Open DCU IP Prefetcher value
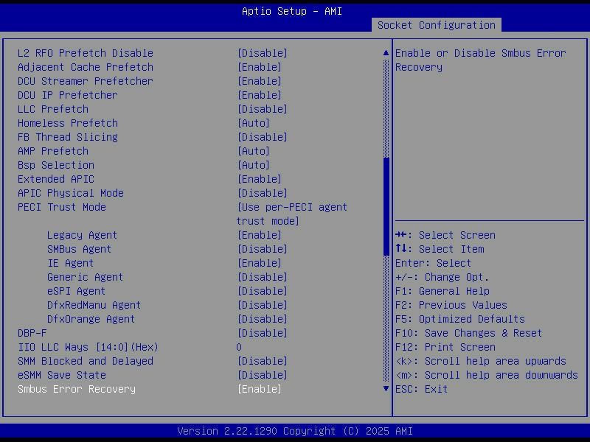 pos(260,95)
